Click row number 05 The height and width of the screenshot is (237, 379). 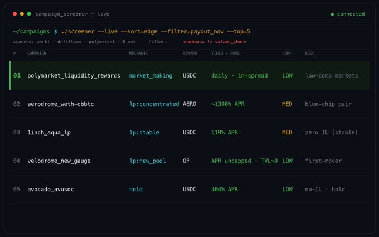pyautogui.click(x=16, y=189)
